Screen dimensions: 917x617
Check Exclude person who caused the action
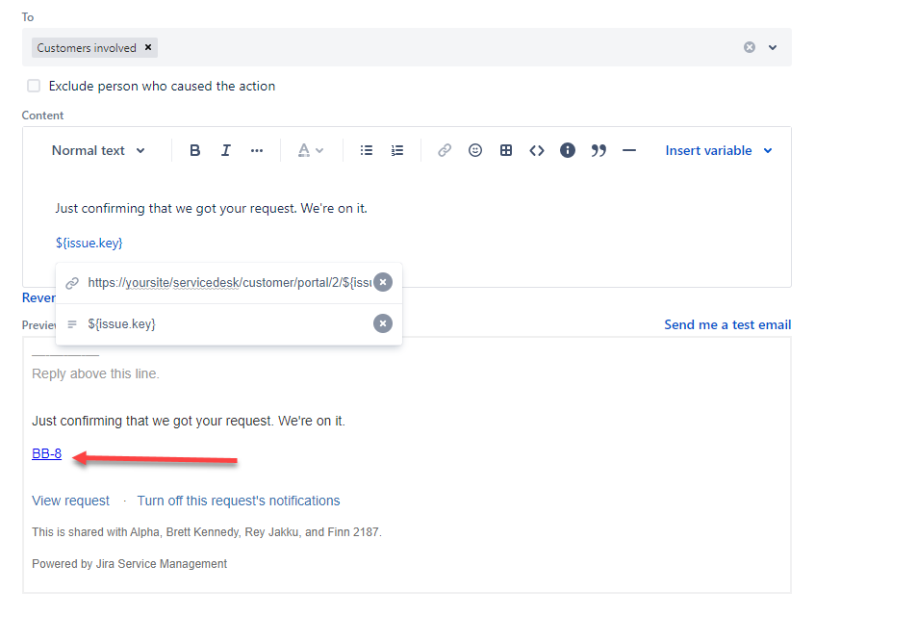coord(34,86)
